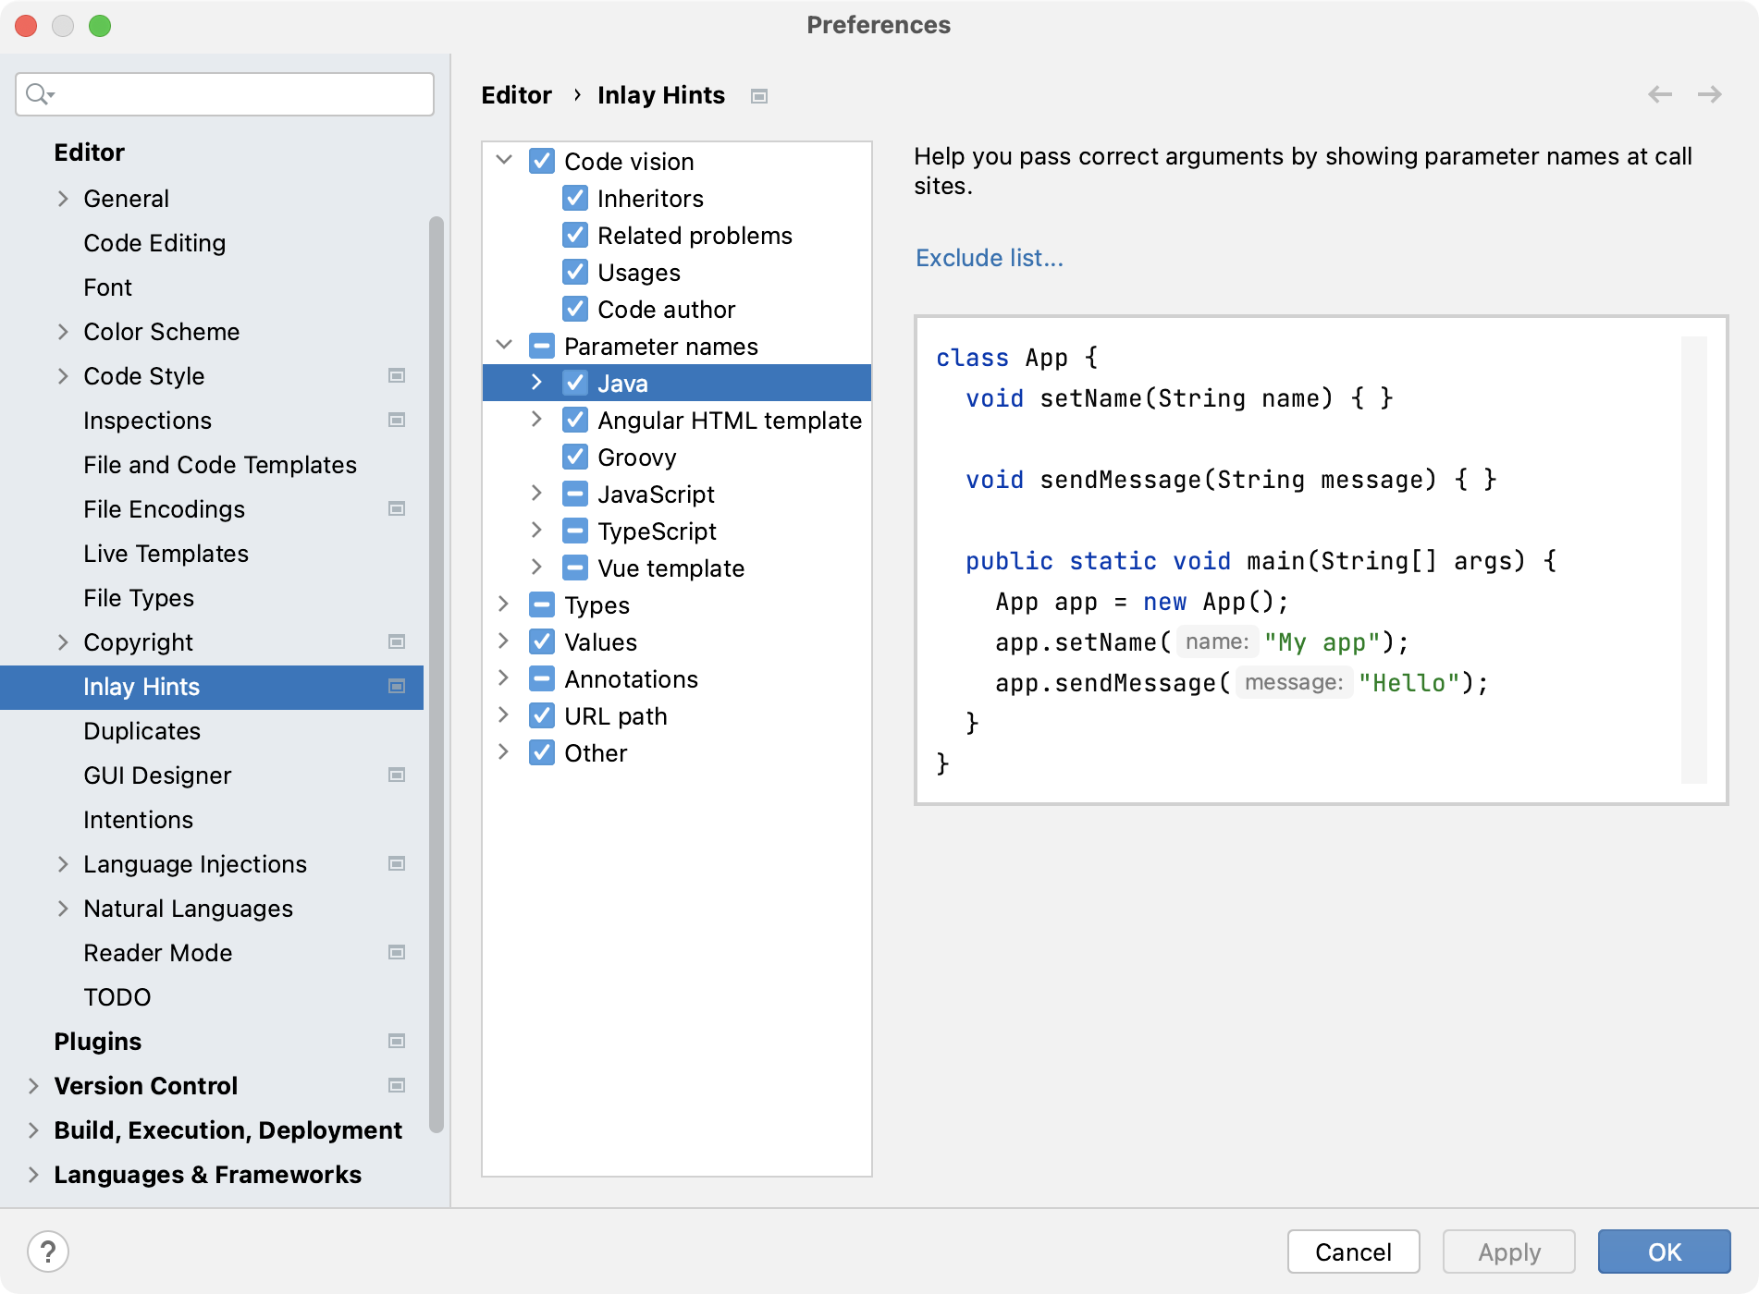Click project icon in the Inlay Hints sidebar row
Screen dimensions: 1759x1294
[397, 686]
